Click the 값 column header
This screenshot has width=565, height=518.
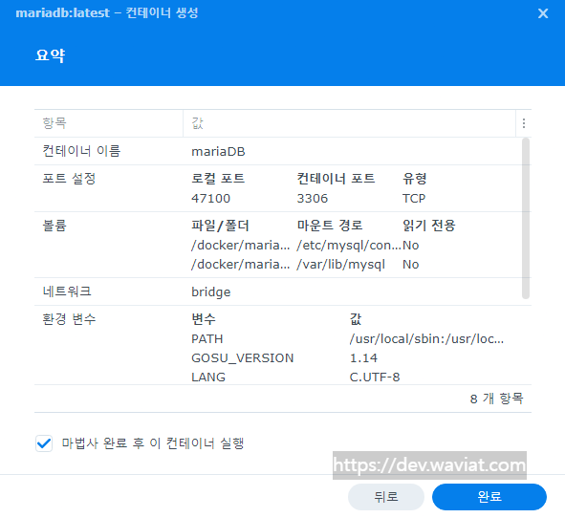(x=349, y=123)
